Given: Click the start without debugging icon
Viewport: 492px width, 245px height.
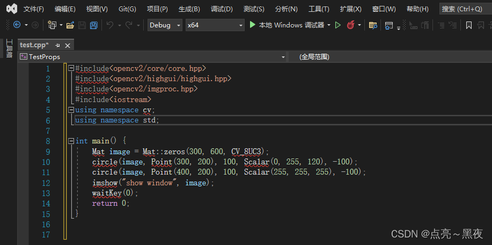Looking at the screenshot, I should 338,25.
